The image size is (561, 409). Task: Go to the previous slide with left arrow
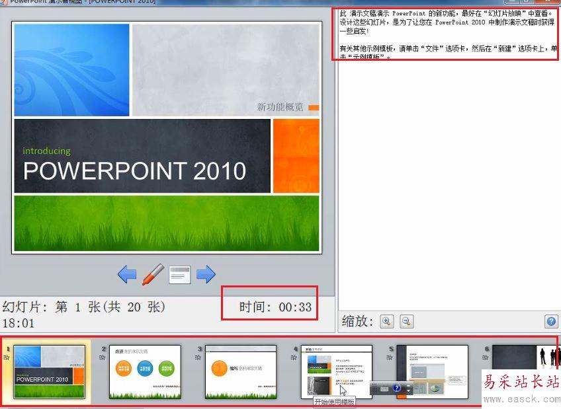point(127,274)
